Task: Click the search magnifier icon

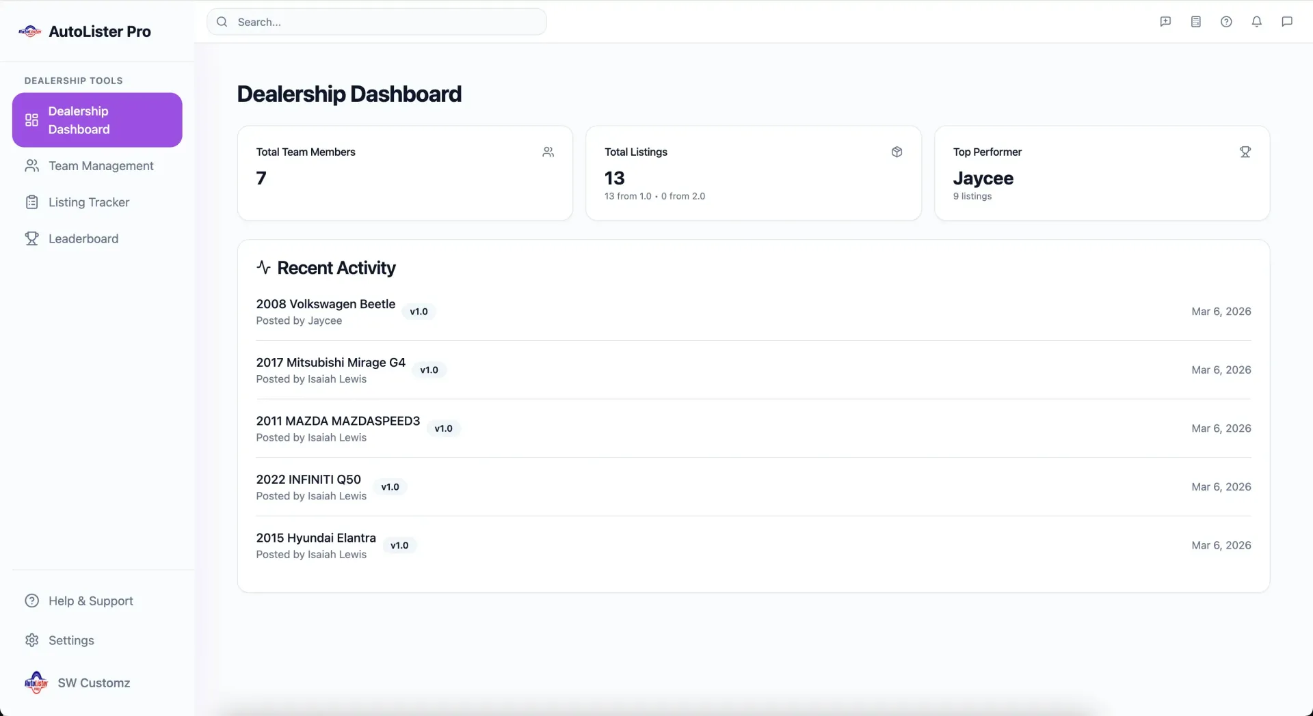Action: coord(222,22)
